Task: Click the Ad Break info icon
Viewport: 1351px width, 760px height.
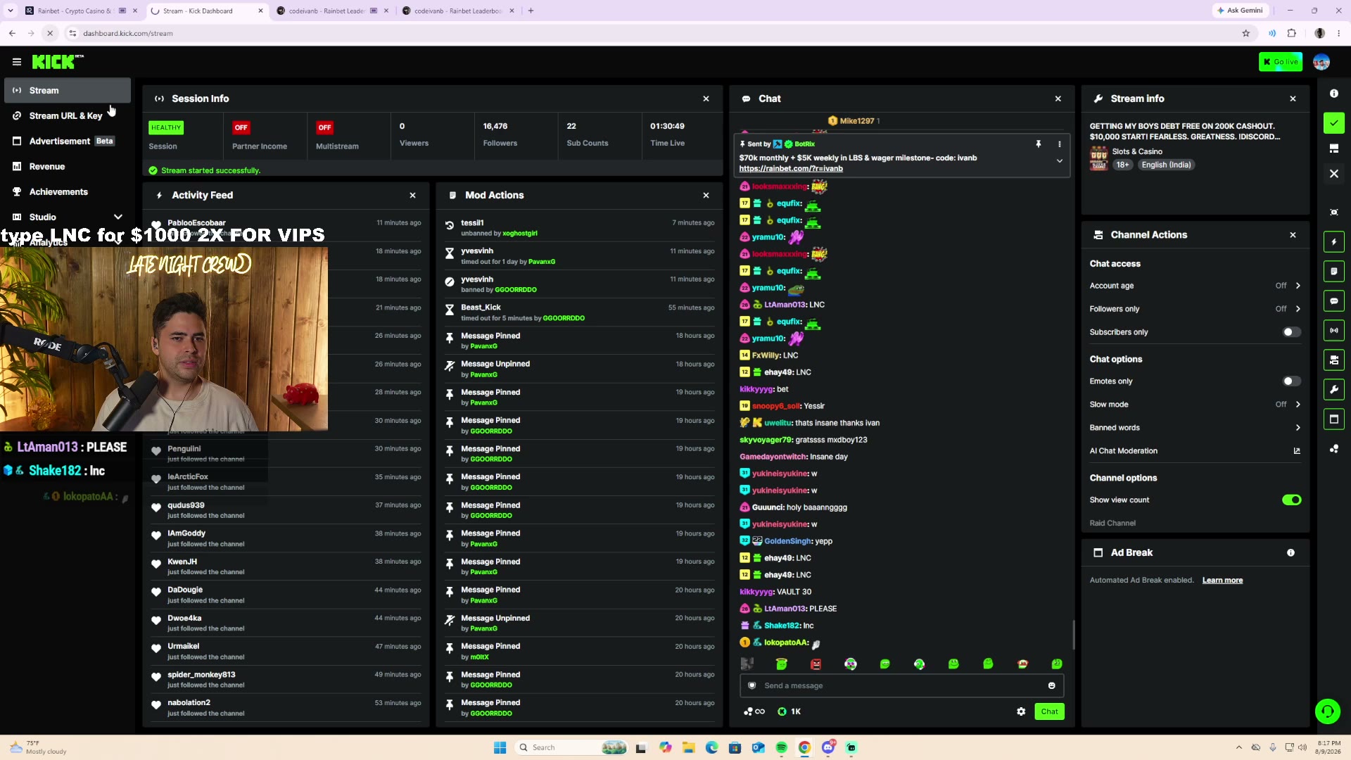Action: [1291, 553]
